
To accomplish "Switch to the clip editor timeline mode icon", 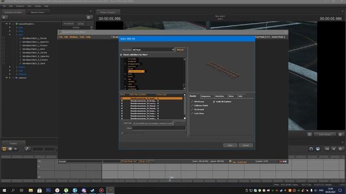I will (4, 149).
